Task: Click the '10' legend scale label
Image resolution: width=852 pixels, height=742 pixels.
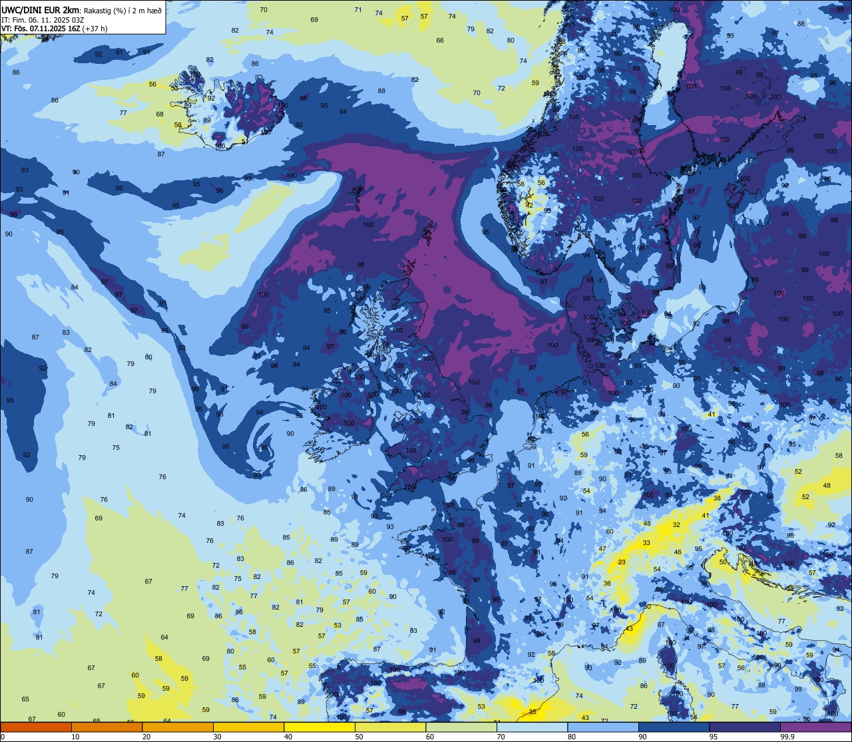Action: click(75, 737)
